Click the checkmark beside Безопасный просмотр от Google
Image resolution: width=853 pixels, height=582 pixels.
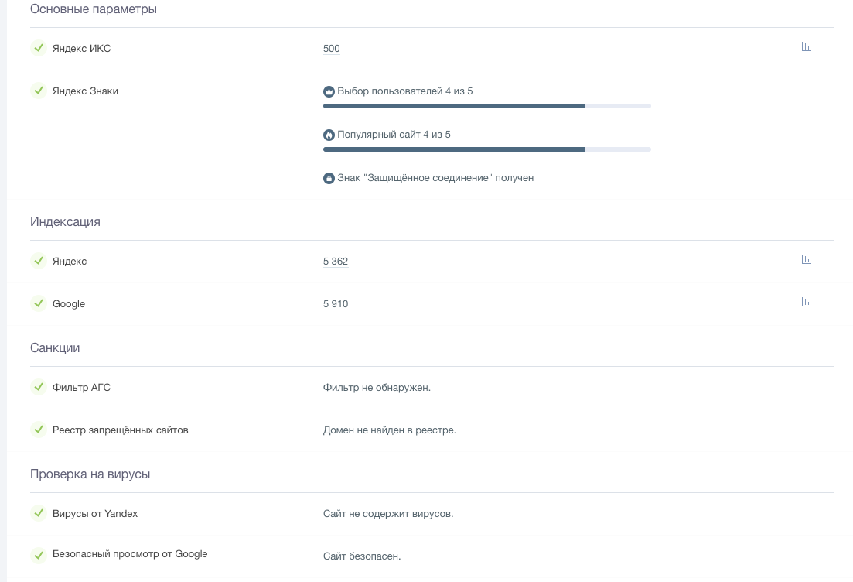click(x=39, y=556)
